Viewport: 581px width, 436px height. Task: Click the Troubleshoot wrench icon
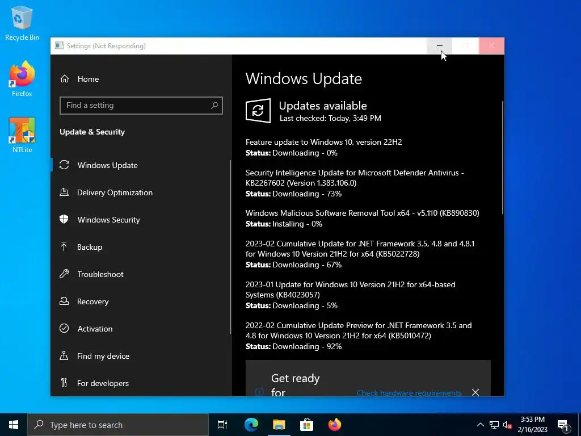[x=64, y=274]
